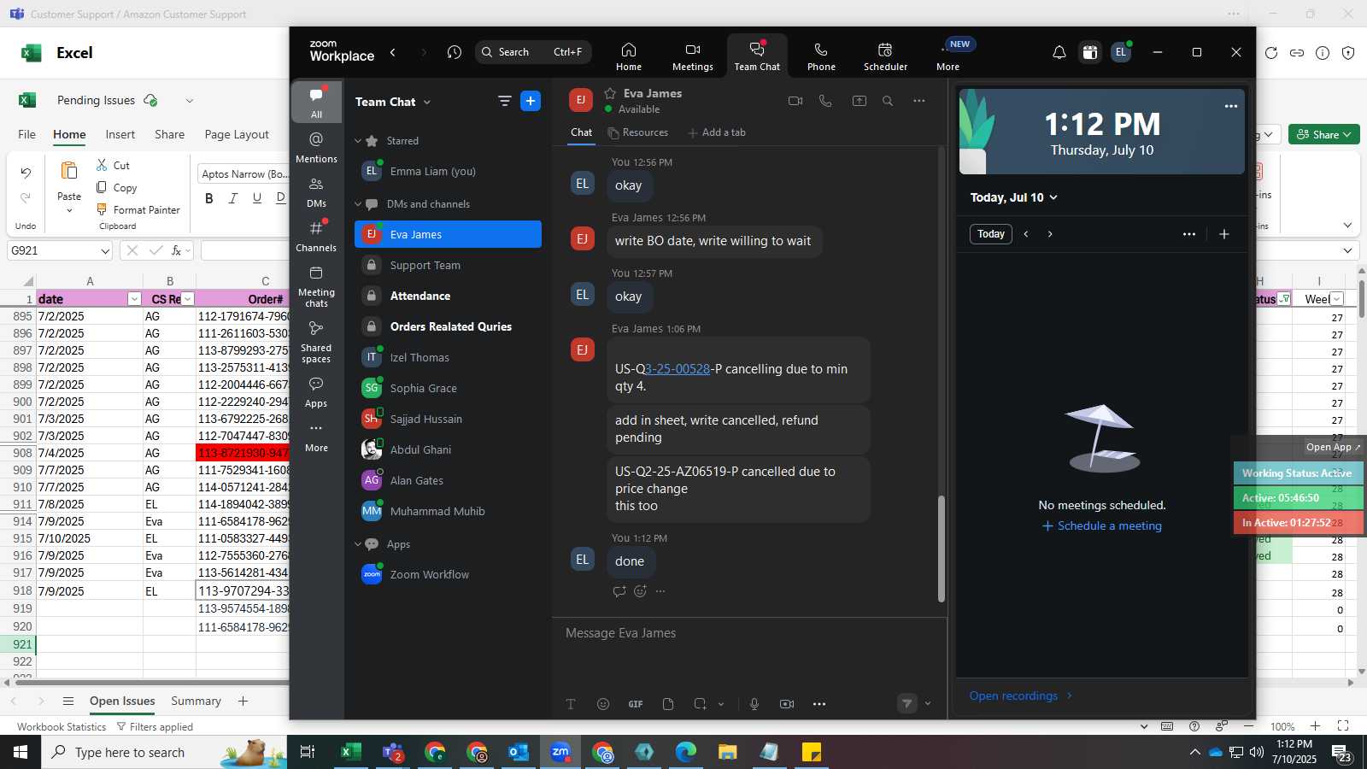Create new chat with plus button

pyautogui.click(x=531, y=101)
